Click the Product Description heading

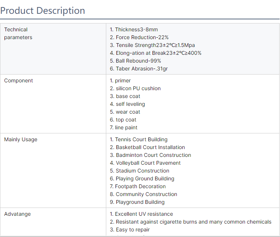tap(43, 11)
